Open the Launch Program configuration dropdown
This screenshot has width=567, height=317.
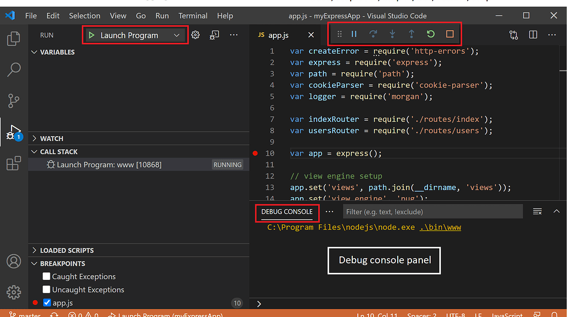point(177,34)
